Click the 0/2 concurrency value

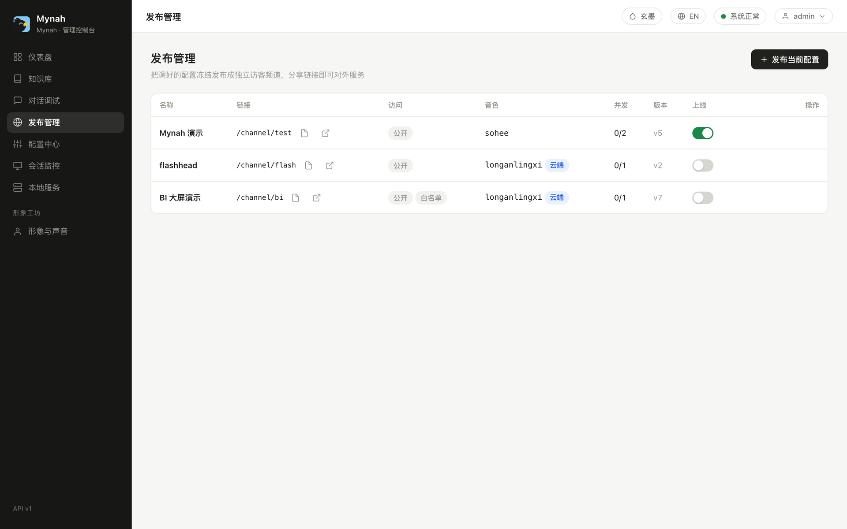click(620, 133)
